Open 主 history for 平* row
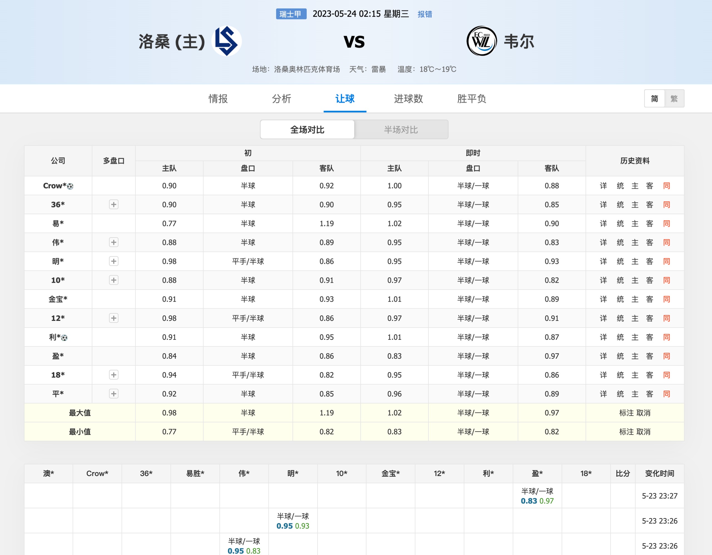This screenshot has width=712, height=555. point(635,393)
